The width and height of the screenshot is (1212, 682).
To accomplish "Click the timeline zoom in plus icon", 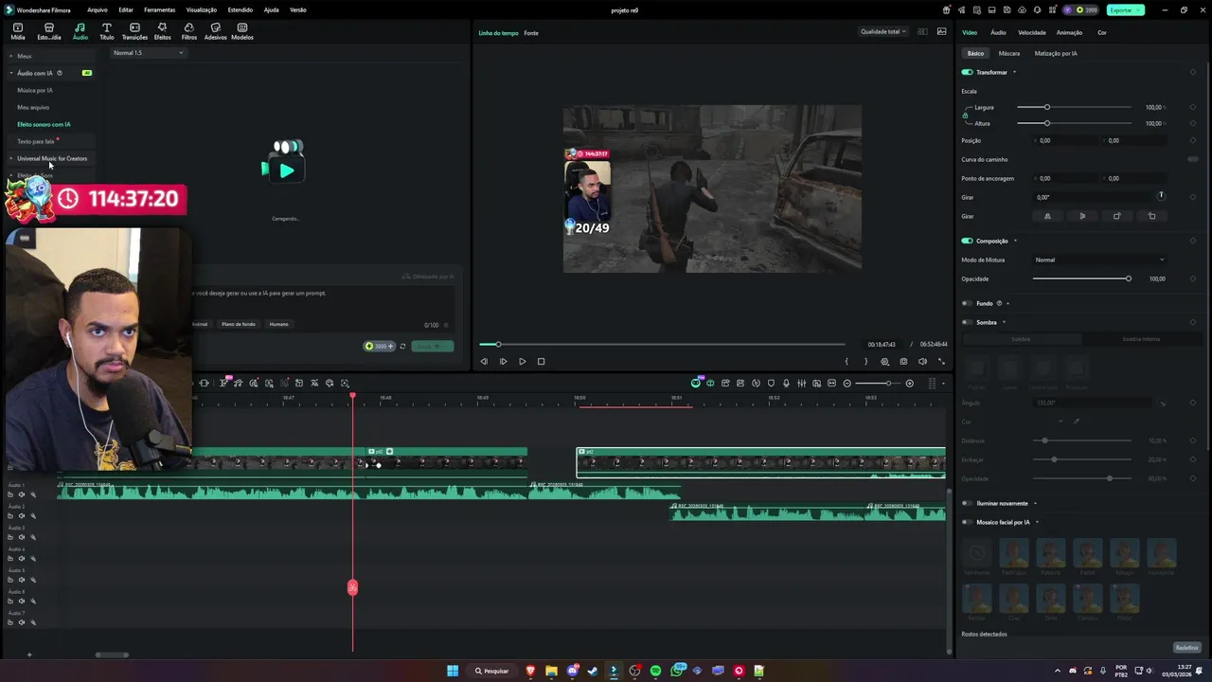I will (x=910, y=383).
